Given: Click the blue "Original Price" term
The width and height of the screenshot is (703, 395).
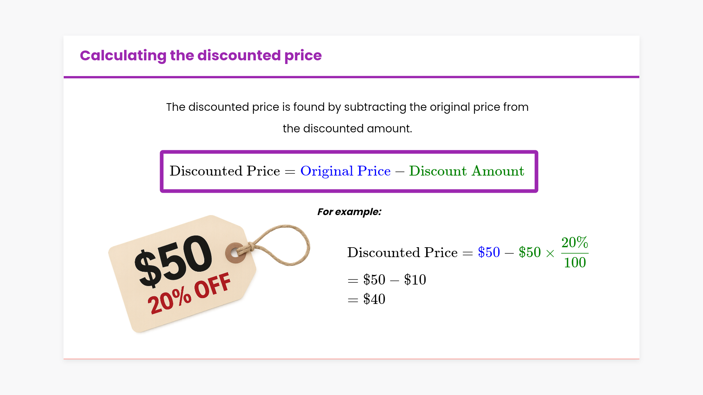Looking at the screenshot, I should coord(345,171).
